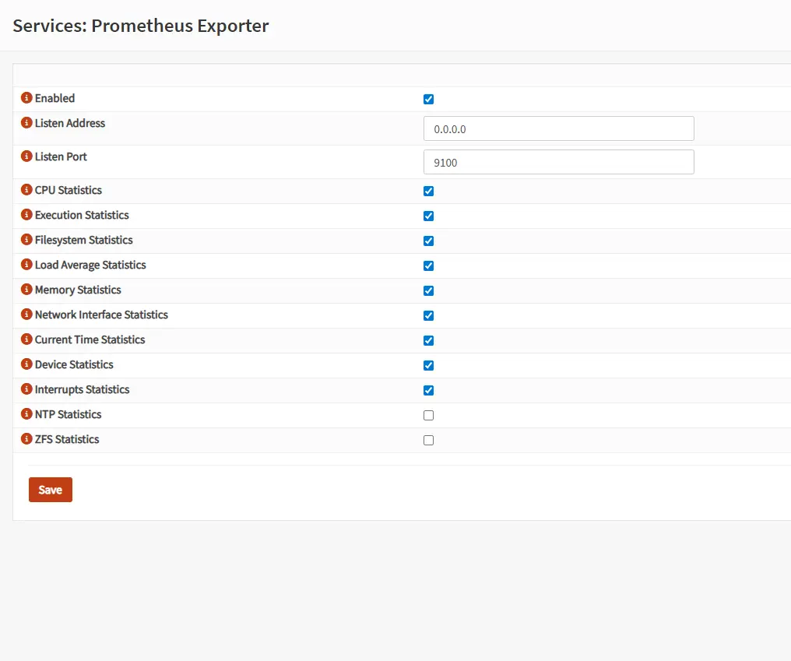Focus the Listen Port field showing 9100
The width and height of the screenshot is (791, 661).
pos(558,162)
